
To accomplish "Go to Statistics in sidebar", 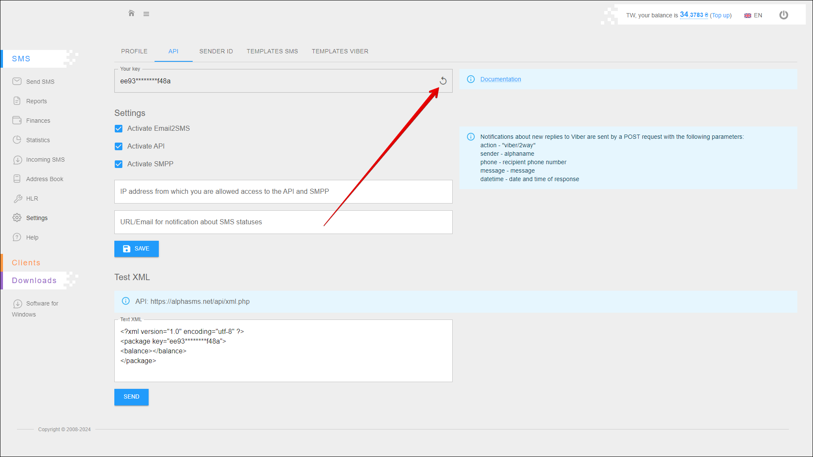I will tap(38, 140).
